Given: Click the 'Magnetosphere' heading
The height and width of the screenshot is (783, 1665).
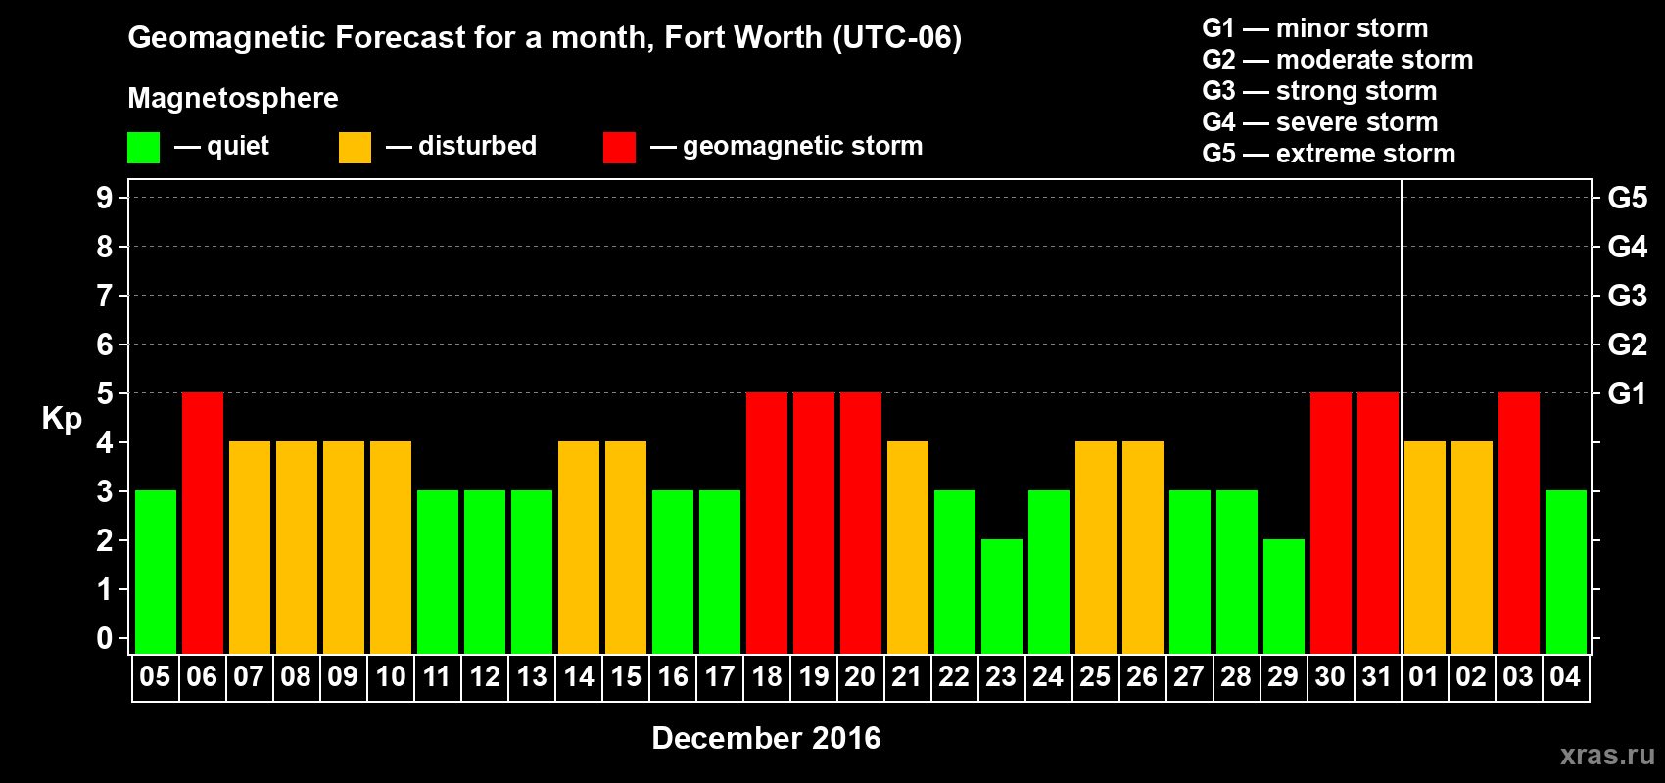Looking at the screenshot, I should pos(233,98).
